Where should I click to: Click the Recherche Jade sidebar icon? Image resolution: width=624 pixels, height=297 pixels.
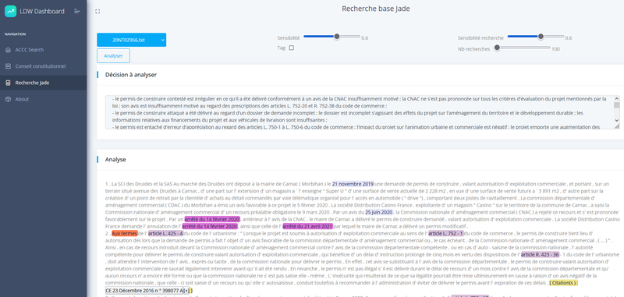(x=8, y=83)
